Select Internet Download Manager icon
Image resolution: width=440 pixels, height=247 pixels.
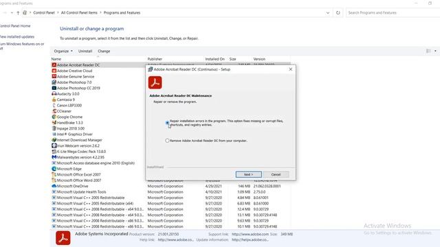pos(54,140)
